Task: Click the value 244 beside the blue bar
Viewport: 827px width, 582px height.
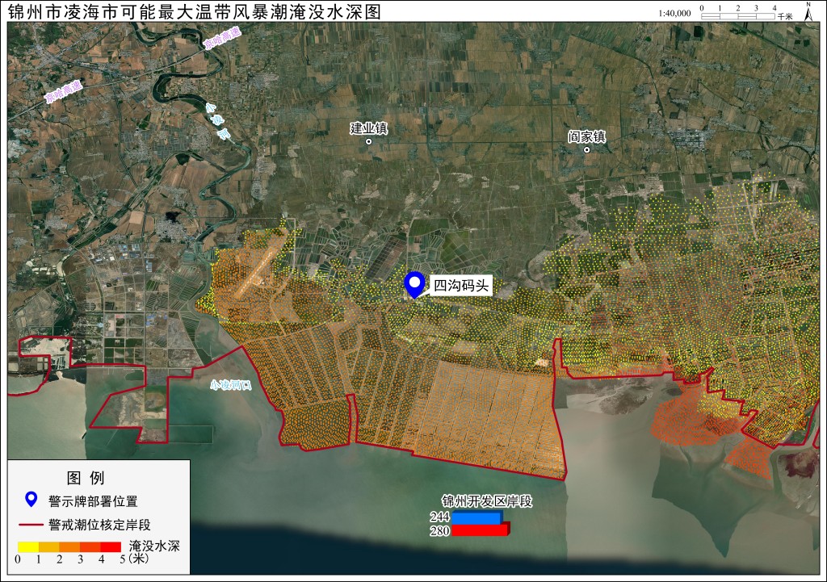Action: (439, 517)
